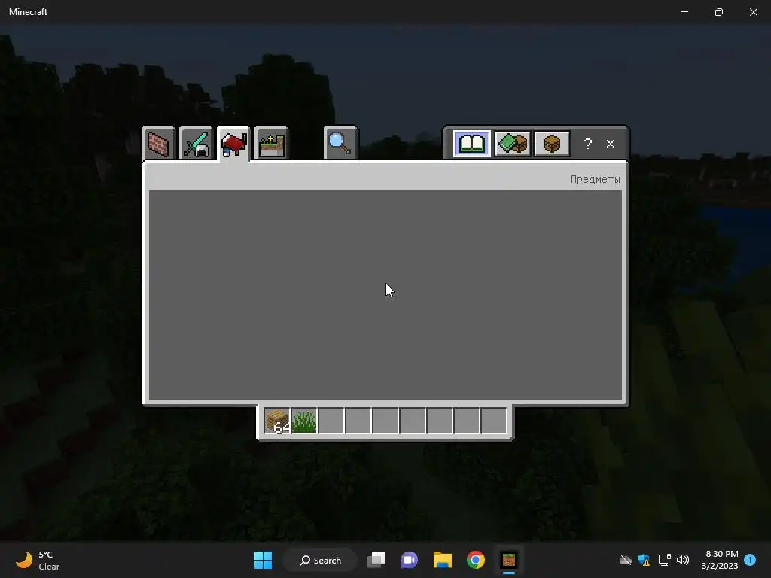The height and width of the screenshot is (578, 771).
Task: Open File Explorer from the taskbar
Action: (443, 560)
